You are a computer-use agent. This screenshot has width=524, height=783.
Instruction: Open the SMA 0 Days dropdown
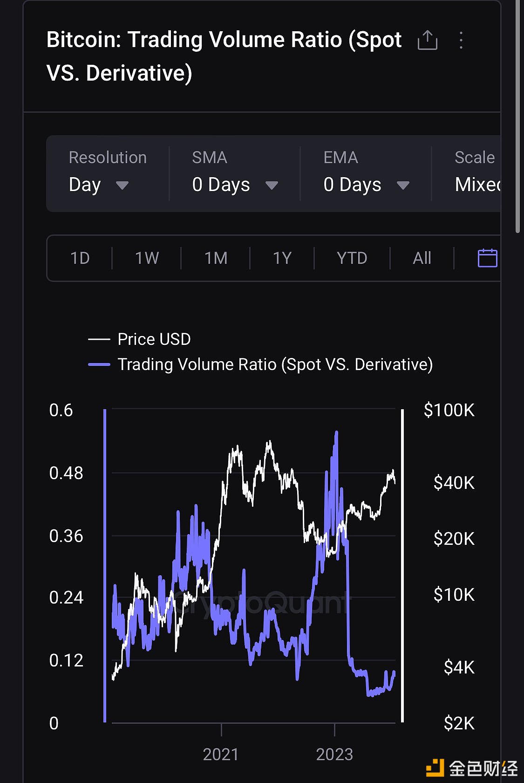point(235,185)
